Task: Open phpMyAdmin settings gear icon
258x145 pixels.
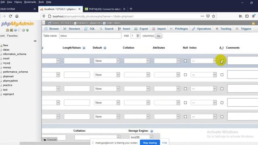Action: 23,30
